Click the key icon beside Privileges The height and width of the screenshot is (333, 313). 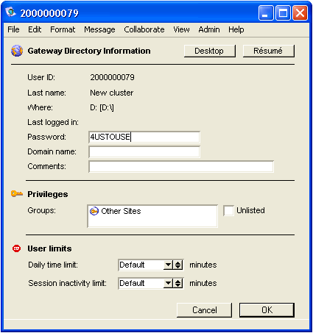pyautogui.click(x=17, y=194)
